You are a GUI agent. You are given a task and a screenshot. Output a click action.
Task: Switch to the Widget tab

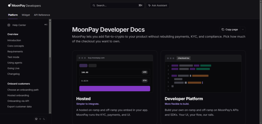click(26, 15)
